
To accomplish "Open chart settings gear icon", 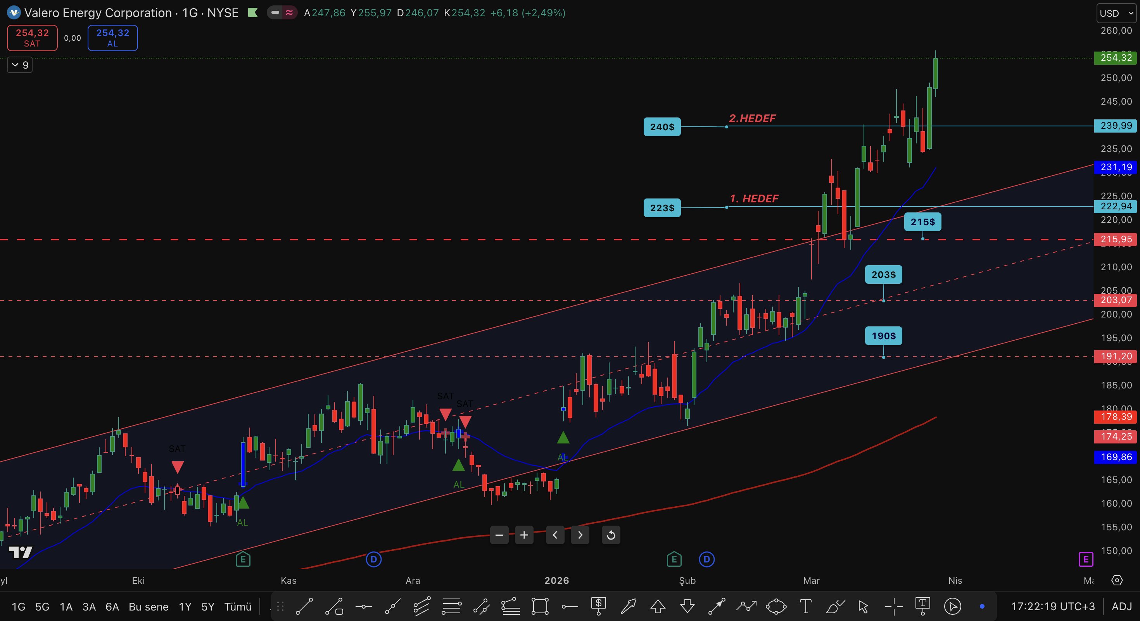I will tap(1117, 580).
